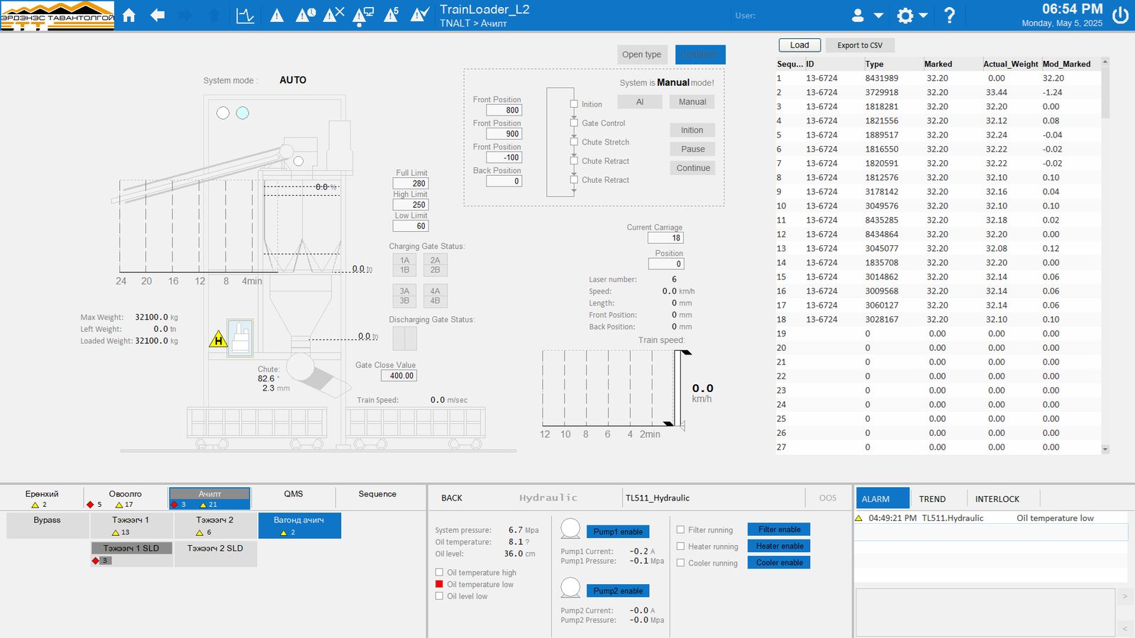Viewport: 1135px width, 638px height.
Task: Click the Manual mode button
Action: [x=692, y=102]
